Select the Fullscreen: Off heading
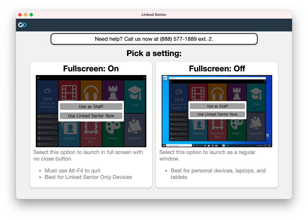Screen dimensions: 308x220 (x=217, y=69)
